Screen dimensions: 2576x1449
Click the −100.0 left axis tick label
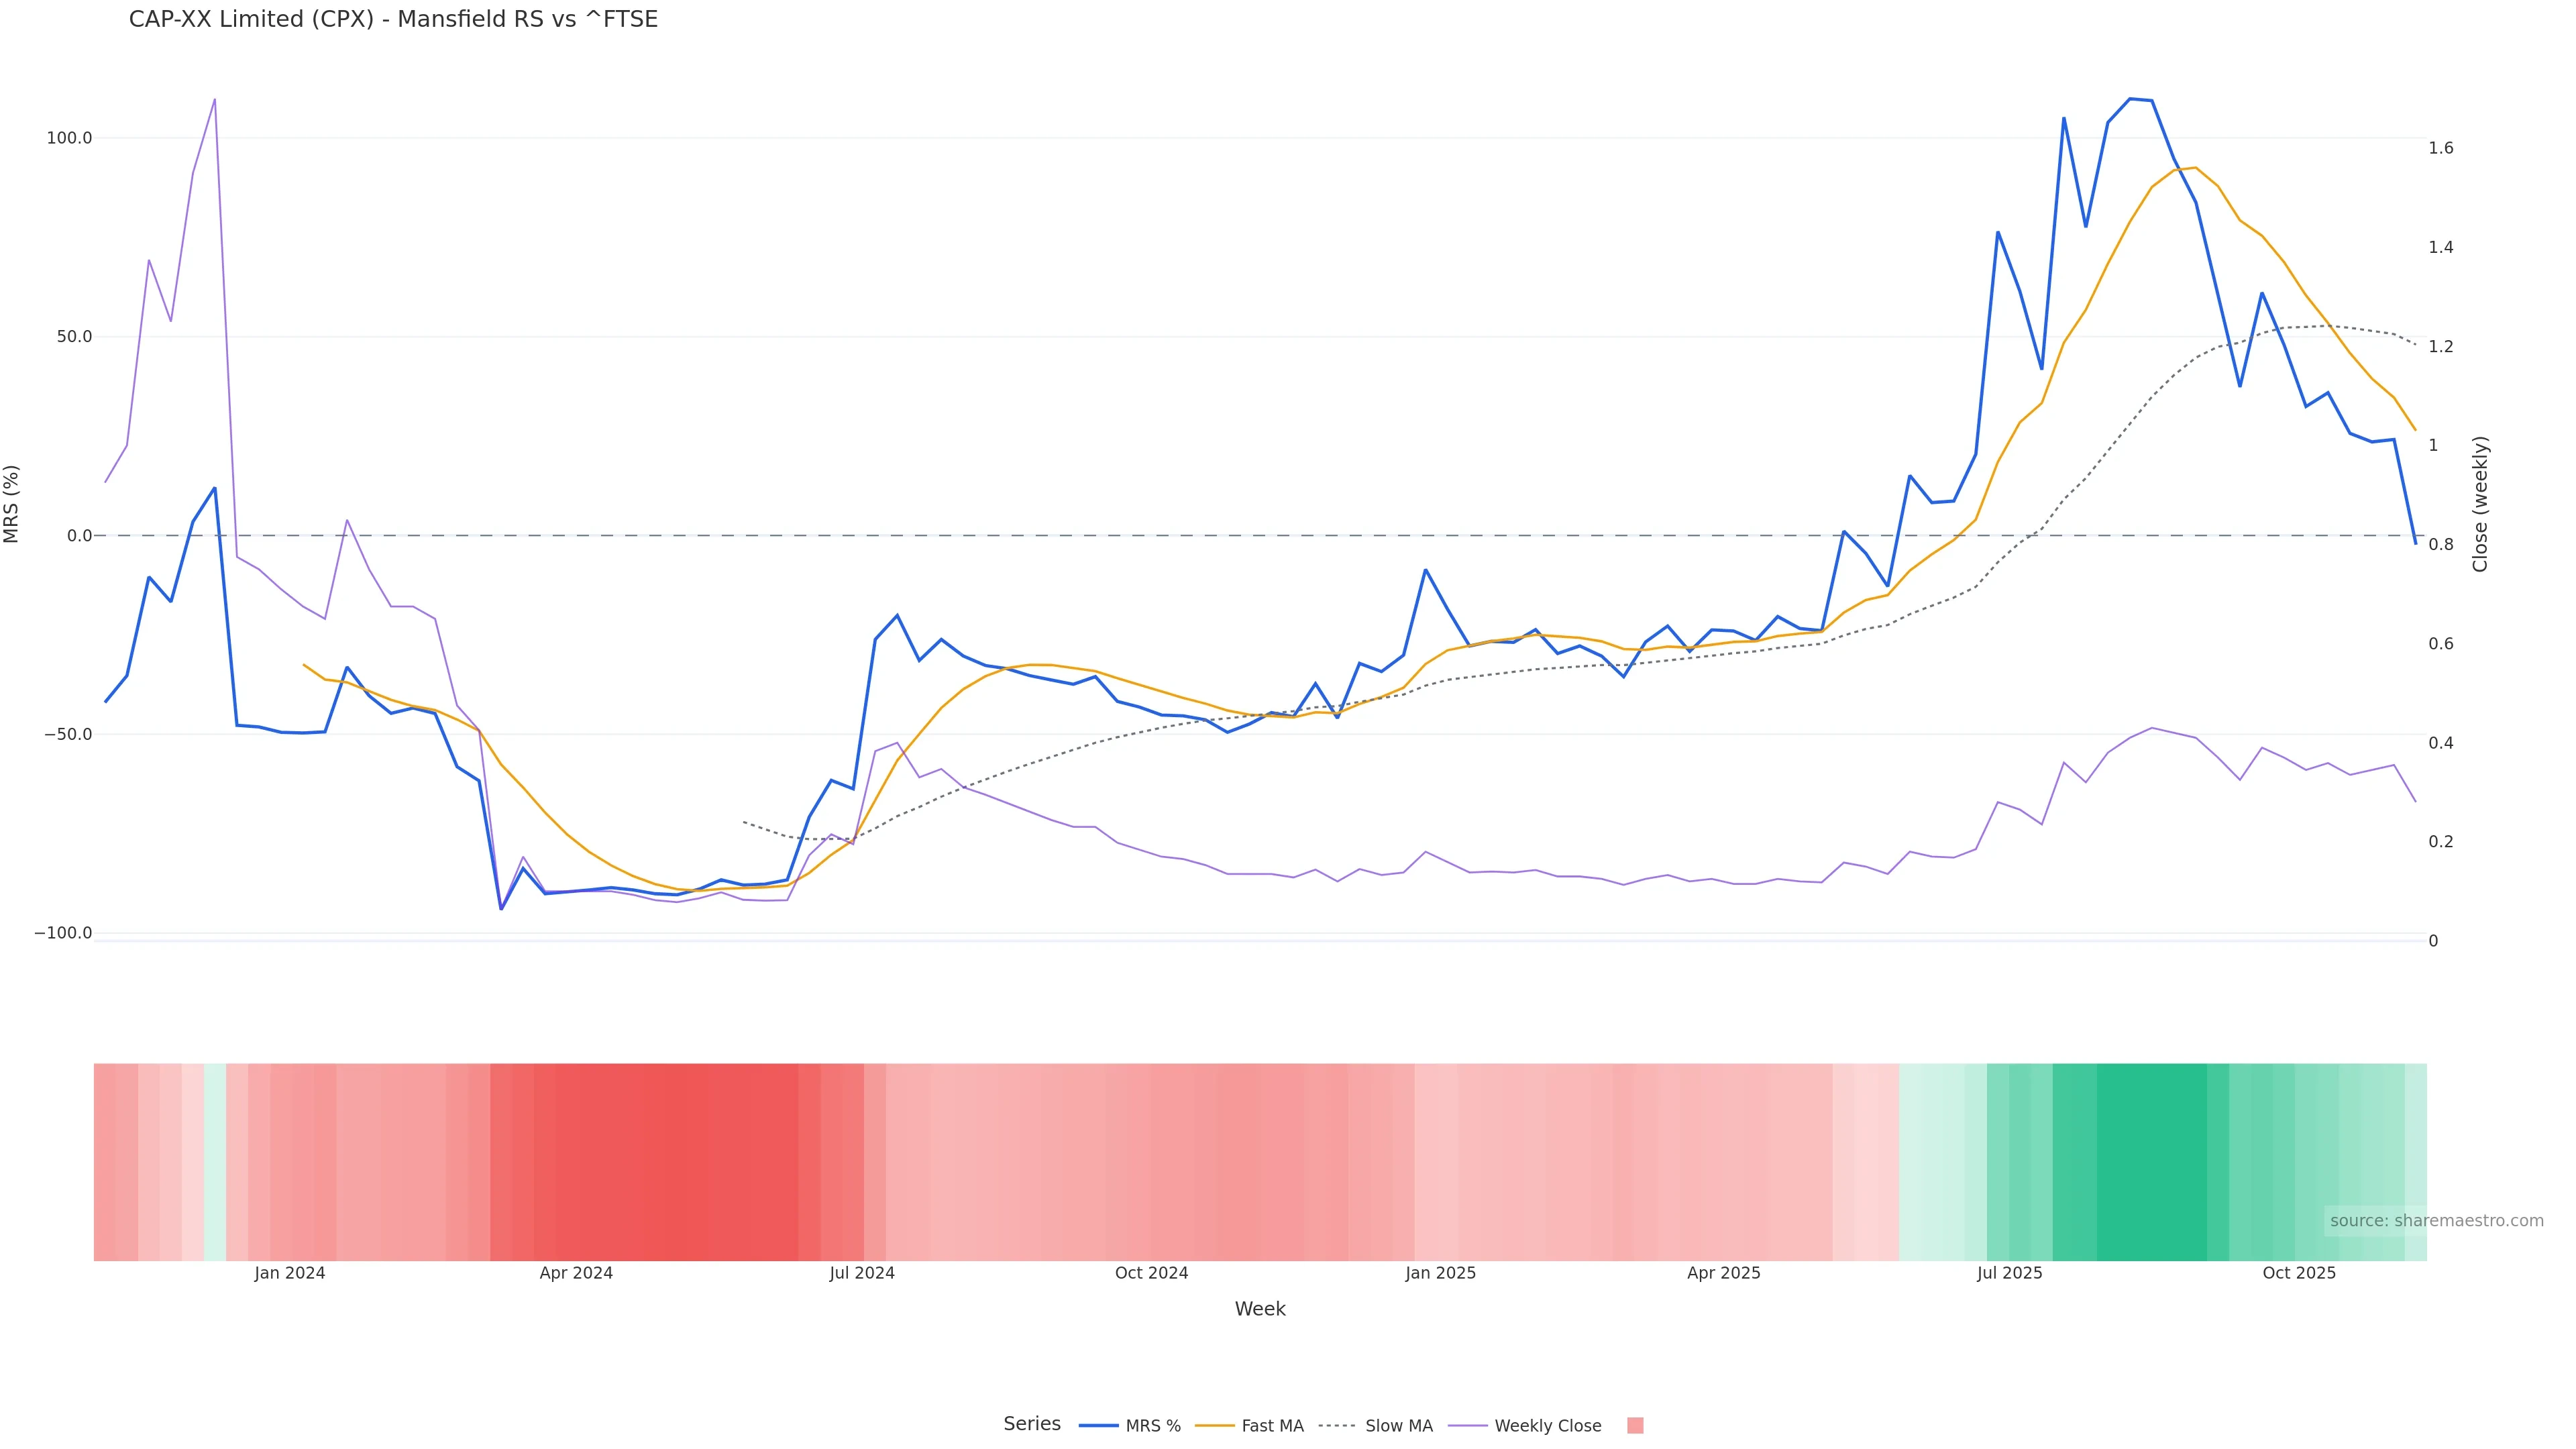click(63, 933)
